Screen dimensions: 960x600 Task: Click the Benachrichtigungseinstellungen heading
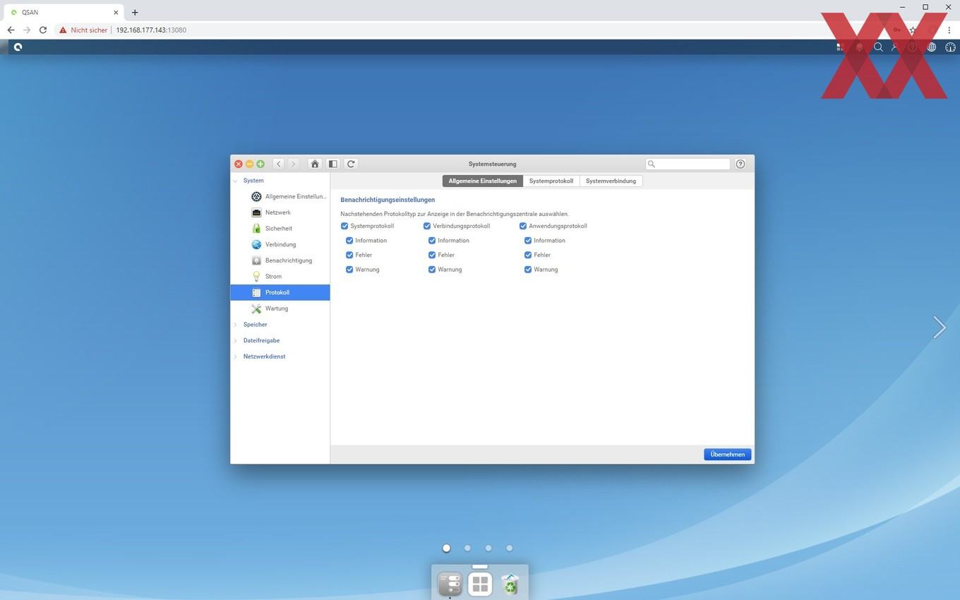coord(388,200)
